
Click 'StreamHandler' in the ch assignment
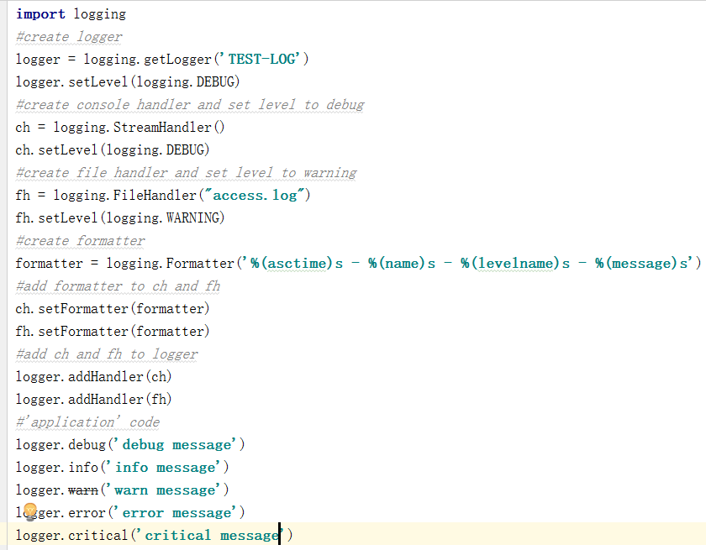pyautogui.click(x=162, y=128)
